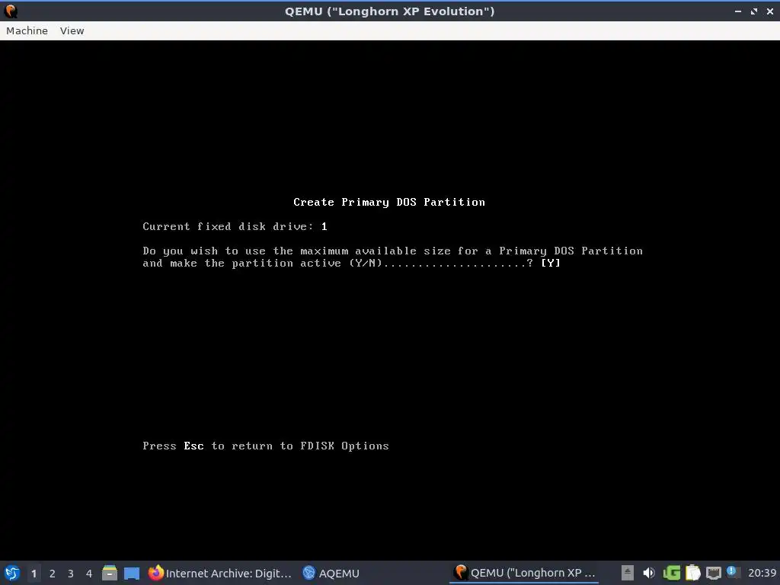This screenshot has width=780, height=585.
Task: Open the update notifier tray icon
Action: [x=732, y=572]
